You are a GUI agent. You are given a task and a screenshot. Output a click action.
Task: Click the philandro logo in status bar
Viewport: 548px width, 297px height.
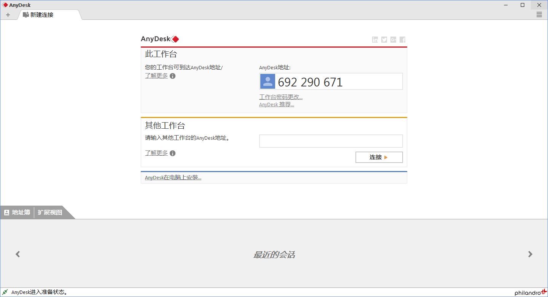click(531, 292)
